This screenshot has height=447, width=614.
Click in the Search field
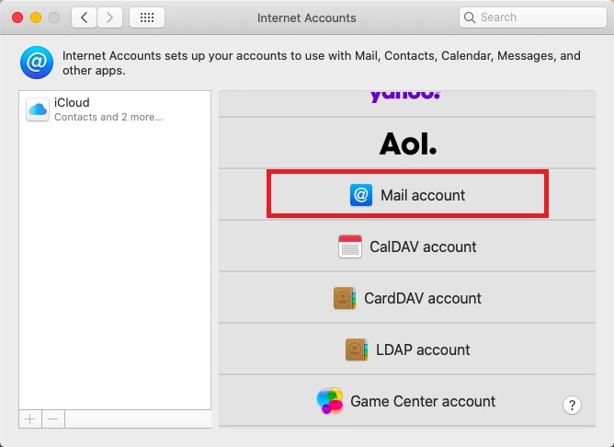click(532, 17)
